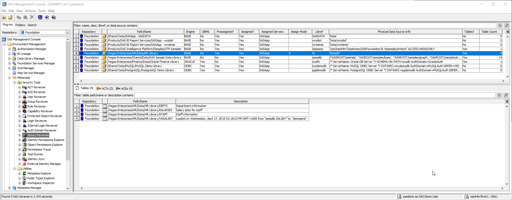Click the table icon for SALARIES row
The width and height of the screenshot is (512, 200).
coord(105,110)
